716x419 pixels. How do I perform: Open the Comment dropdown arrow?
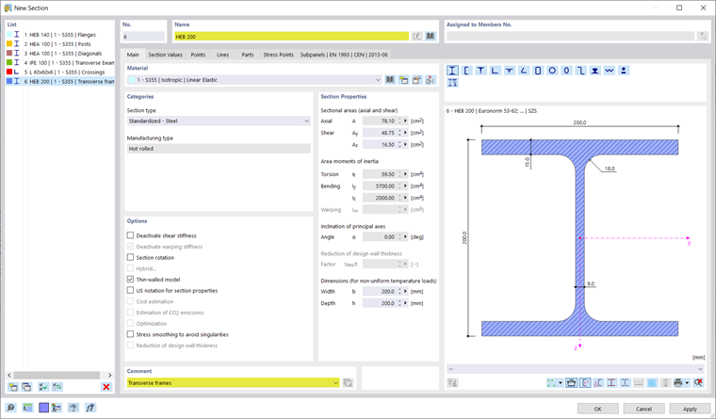[336, 383]
